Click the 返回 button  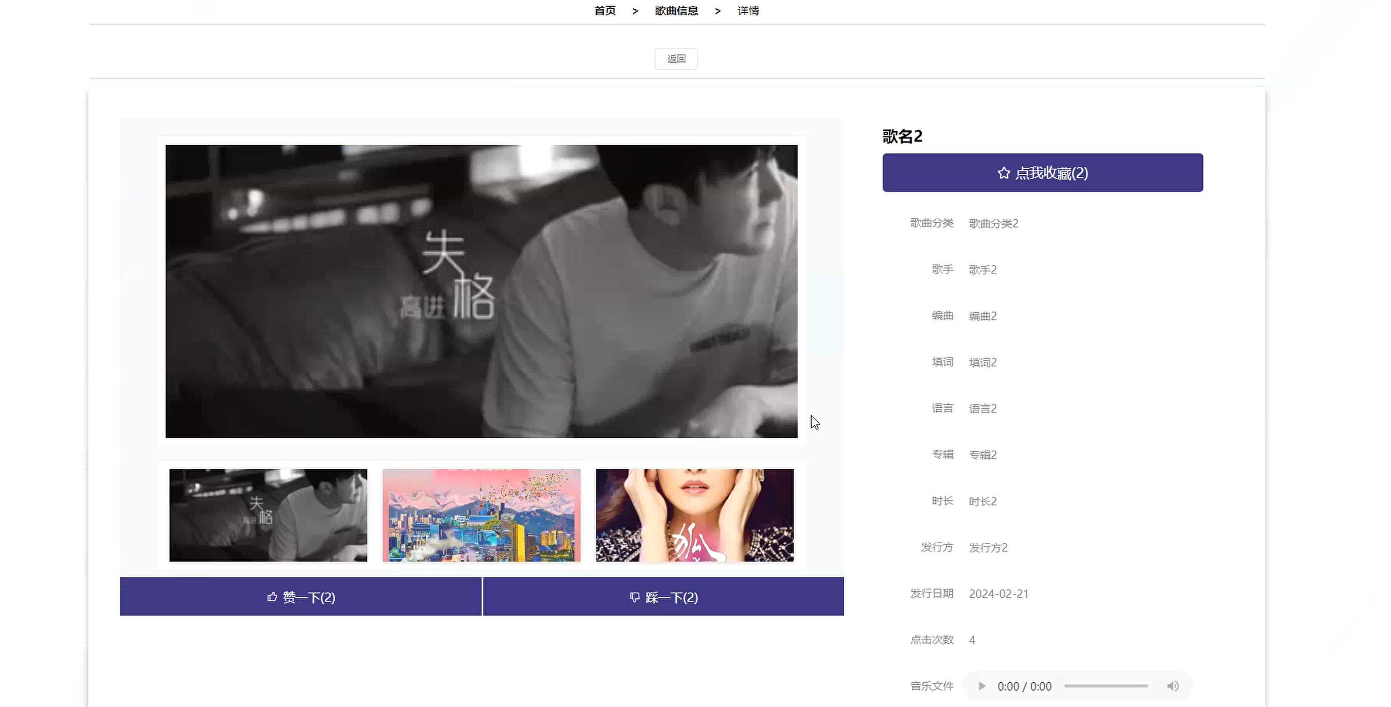(x=676, y=59)
